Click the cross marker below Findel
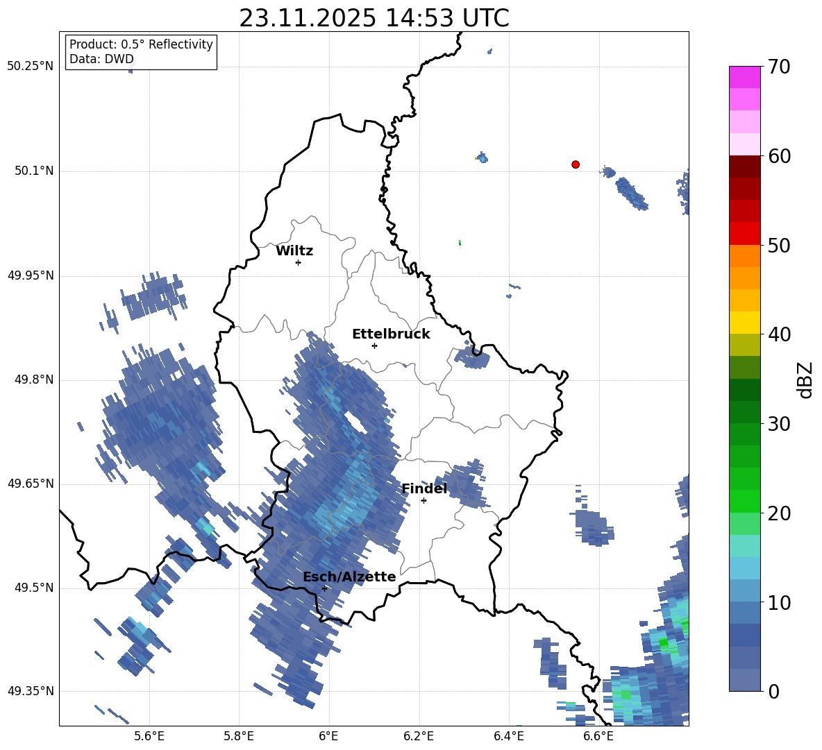The image size is (822, 750). click(423, 501)
